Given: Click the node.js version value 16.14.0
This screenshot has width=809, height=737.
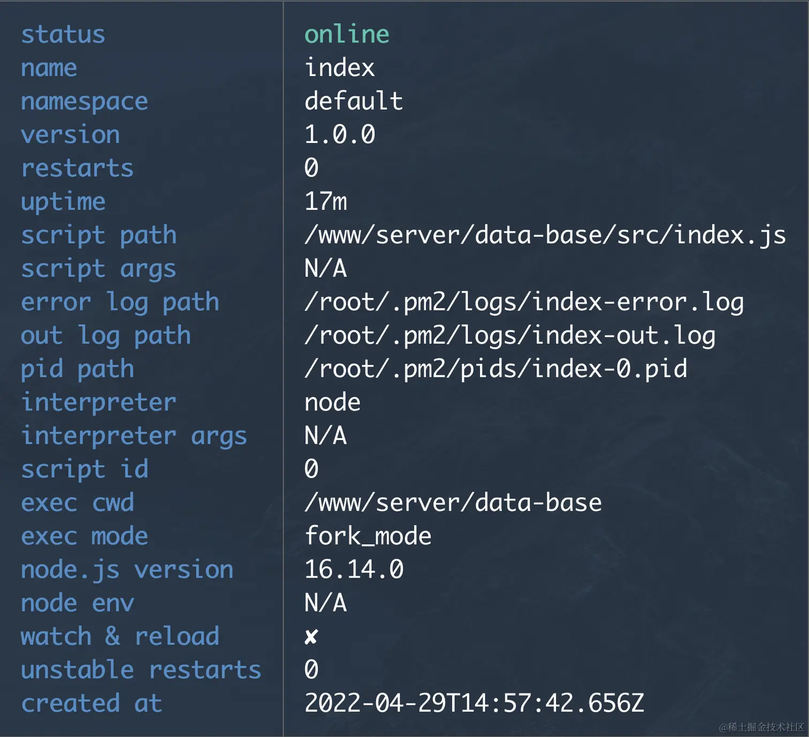Looking at the screenshot, I should 354,569.
